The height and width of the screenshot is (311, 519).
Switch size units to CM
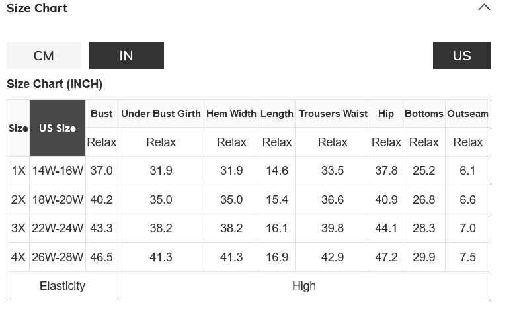[44, 56]
